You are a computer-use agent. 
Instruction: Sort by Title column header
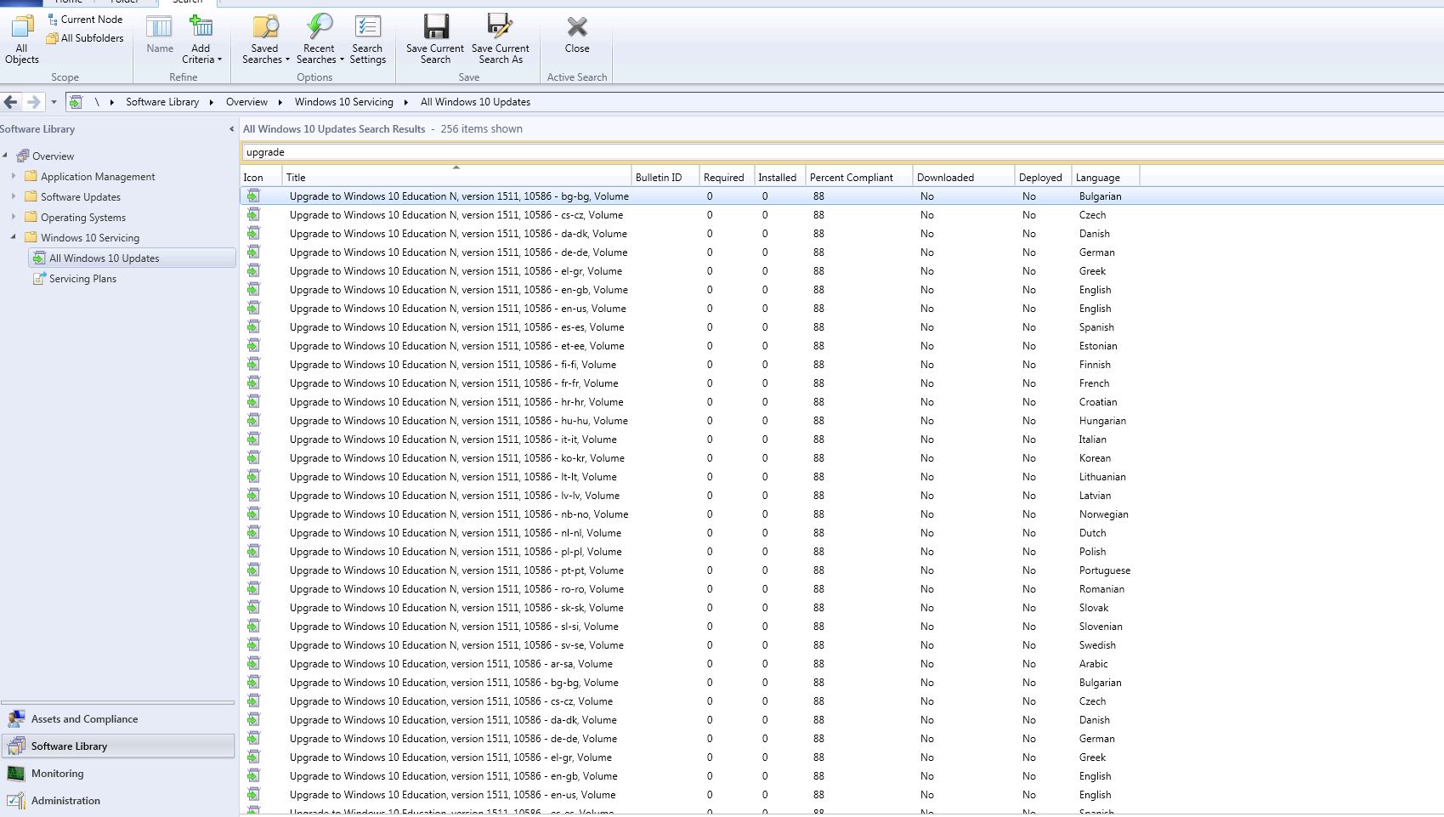456,177
